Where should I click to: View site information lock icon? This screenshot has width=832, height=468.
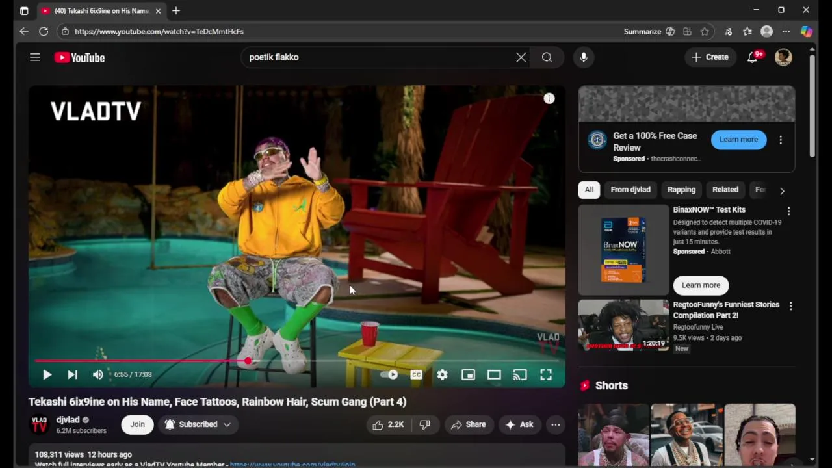[x=65, y=31]
